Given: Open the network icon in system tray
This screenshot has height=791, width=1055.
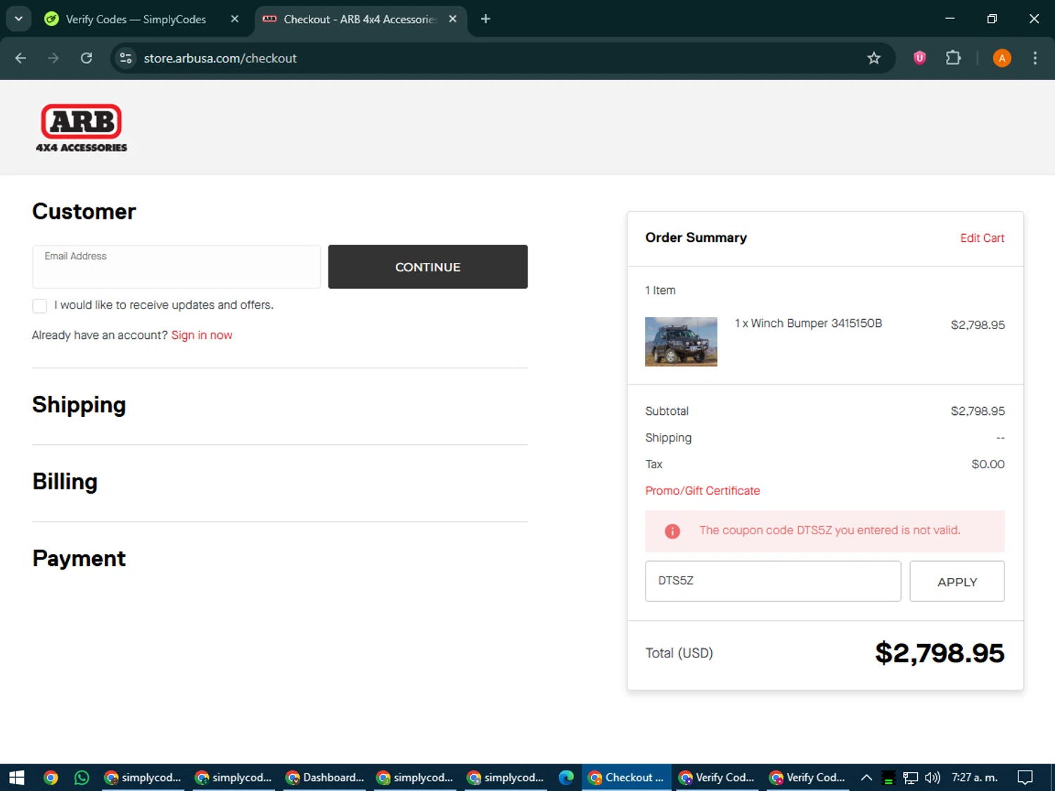Looking at the screenshot, I should [x=911, y=778].
